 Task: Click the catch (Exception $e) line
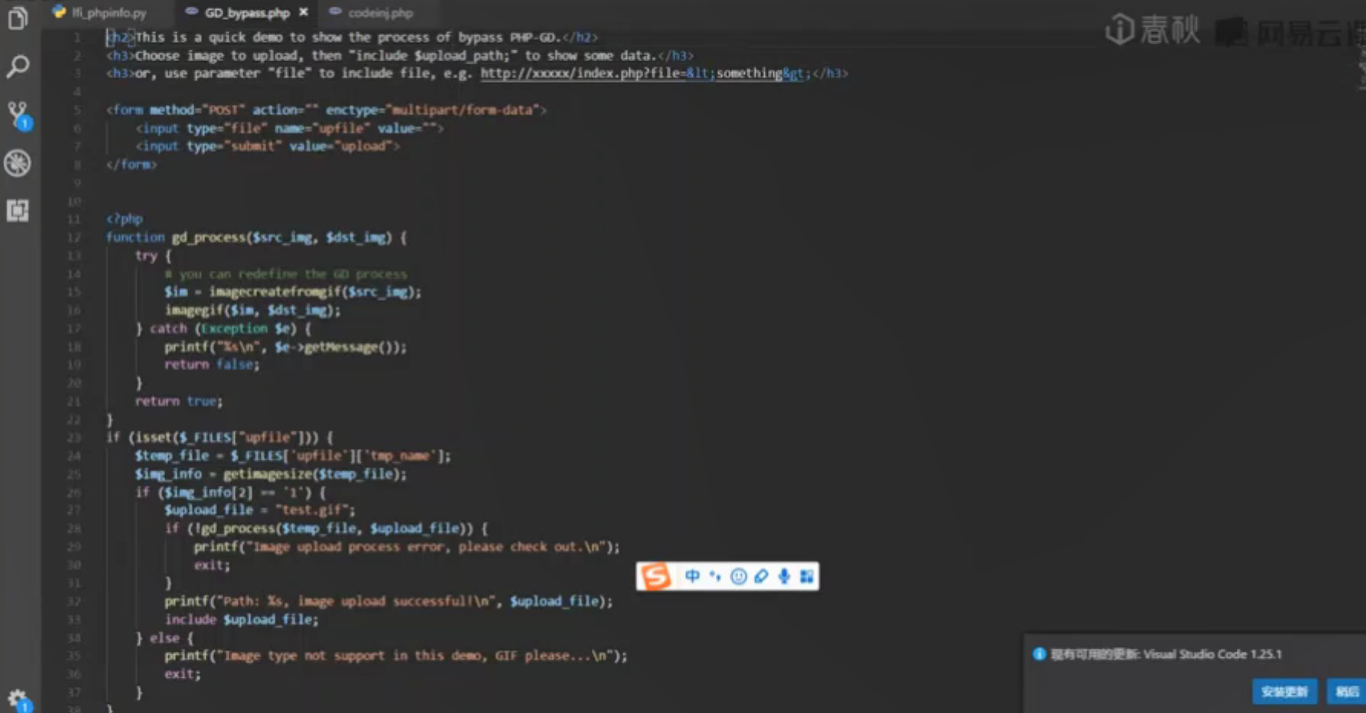click(223, 328)
